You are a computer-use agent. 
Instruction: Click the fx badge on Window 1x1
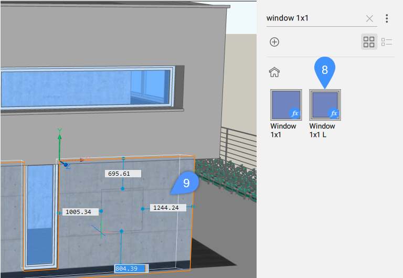(x=295, y=113)
